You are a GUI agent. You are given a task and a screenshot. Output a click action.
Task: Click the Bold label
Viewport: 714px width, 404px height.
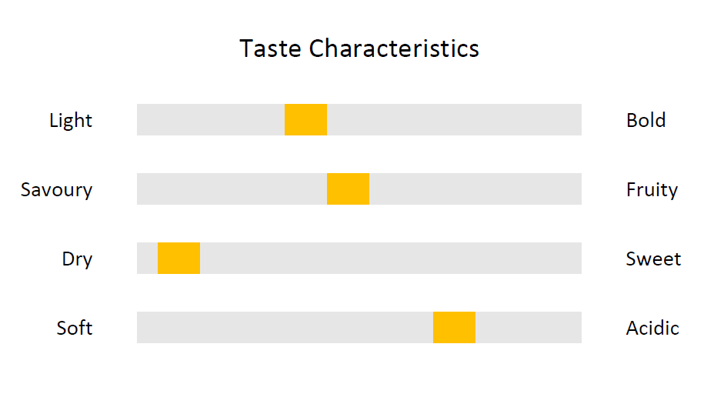(x=646, y=120)
